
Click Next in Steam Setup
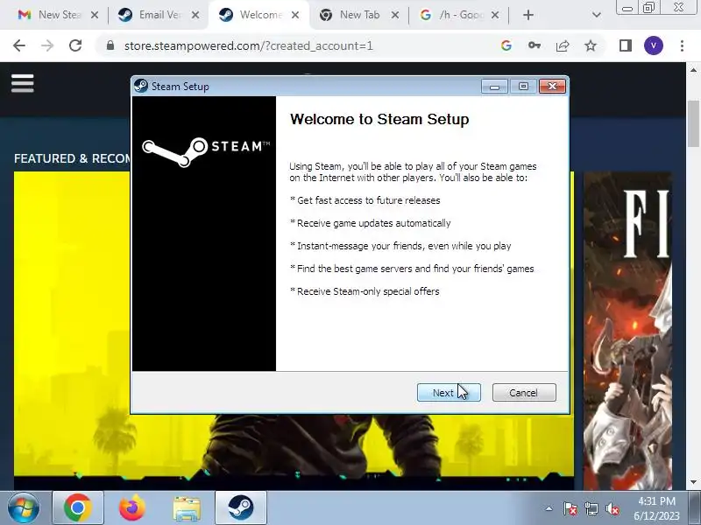point(449,392)
